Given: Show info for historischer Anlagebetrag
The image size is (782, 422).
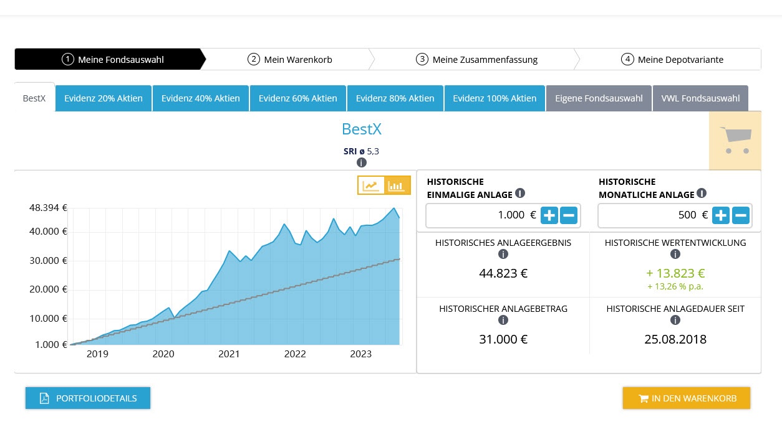Looking at the screenshot, I should (503, 320).
